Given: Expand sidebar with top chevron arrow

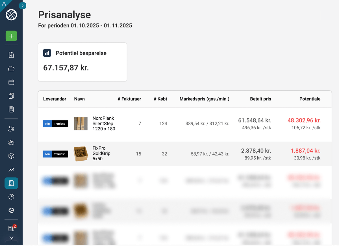Looking at the screenshot, I should 23,6.
